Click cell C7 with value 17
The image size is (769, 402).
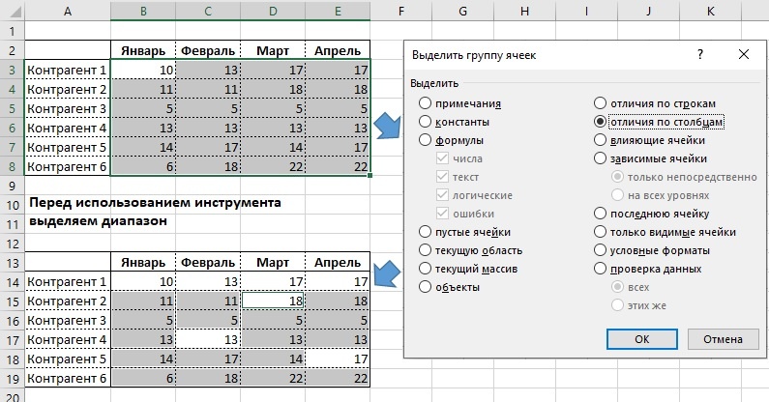click(208, 147)
